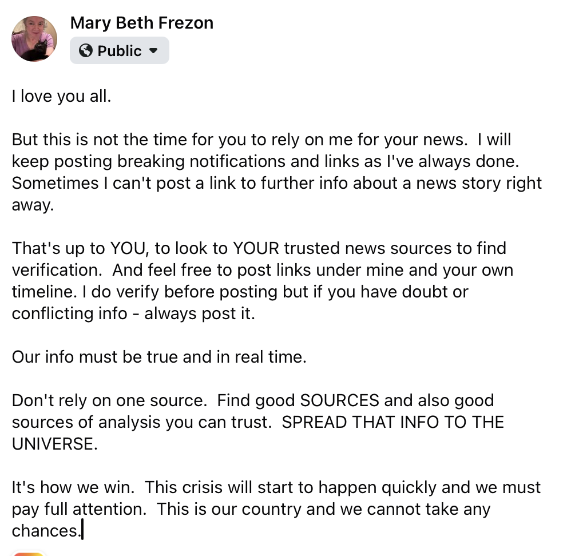This screenshot has height=556, width=563.
Task: Click the phrase "SPREAD THAT INFO TO THE"
Action: coord(393,423)
